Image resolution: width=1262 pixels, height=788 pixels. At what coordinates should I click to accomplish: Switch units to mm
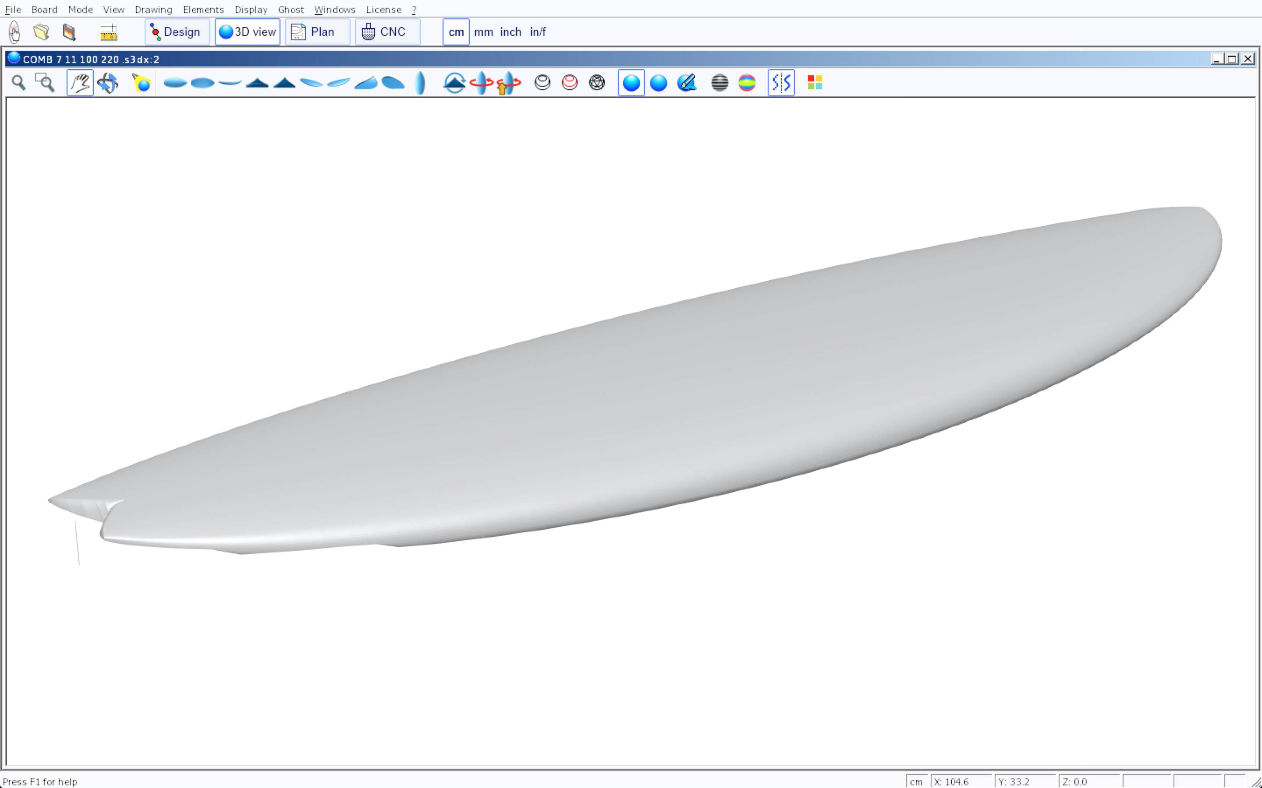pyautogui.click(x=483, y=32)
